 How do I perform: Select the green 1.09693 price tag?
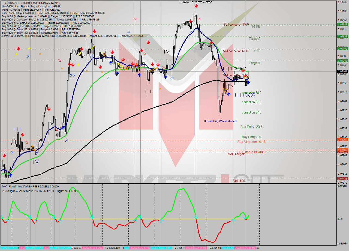click(342, 36)
